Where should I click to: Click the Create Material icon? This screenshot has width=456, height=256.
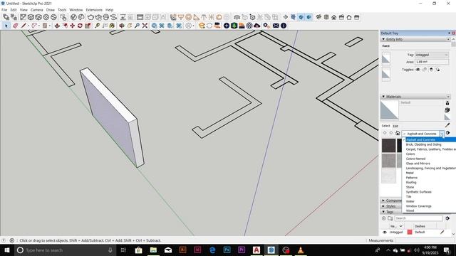[x=447, y=110]
